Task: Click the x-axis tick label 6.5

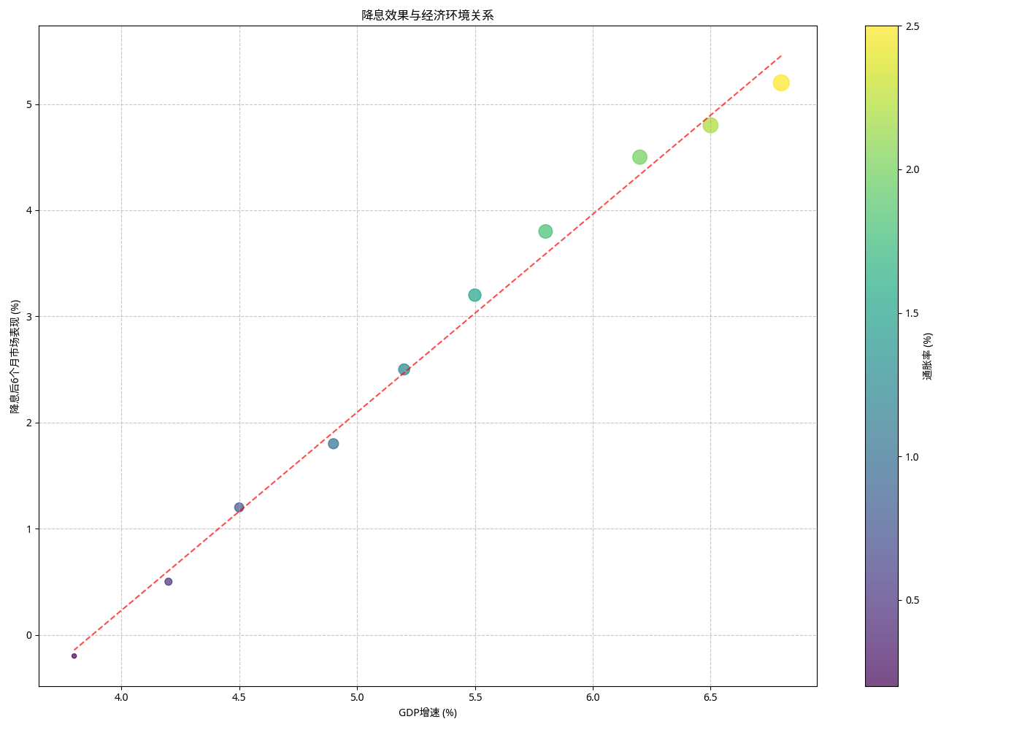Action: pyautogui.click(x=710, y=697)
